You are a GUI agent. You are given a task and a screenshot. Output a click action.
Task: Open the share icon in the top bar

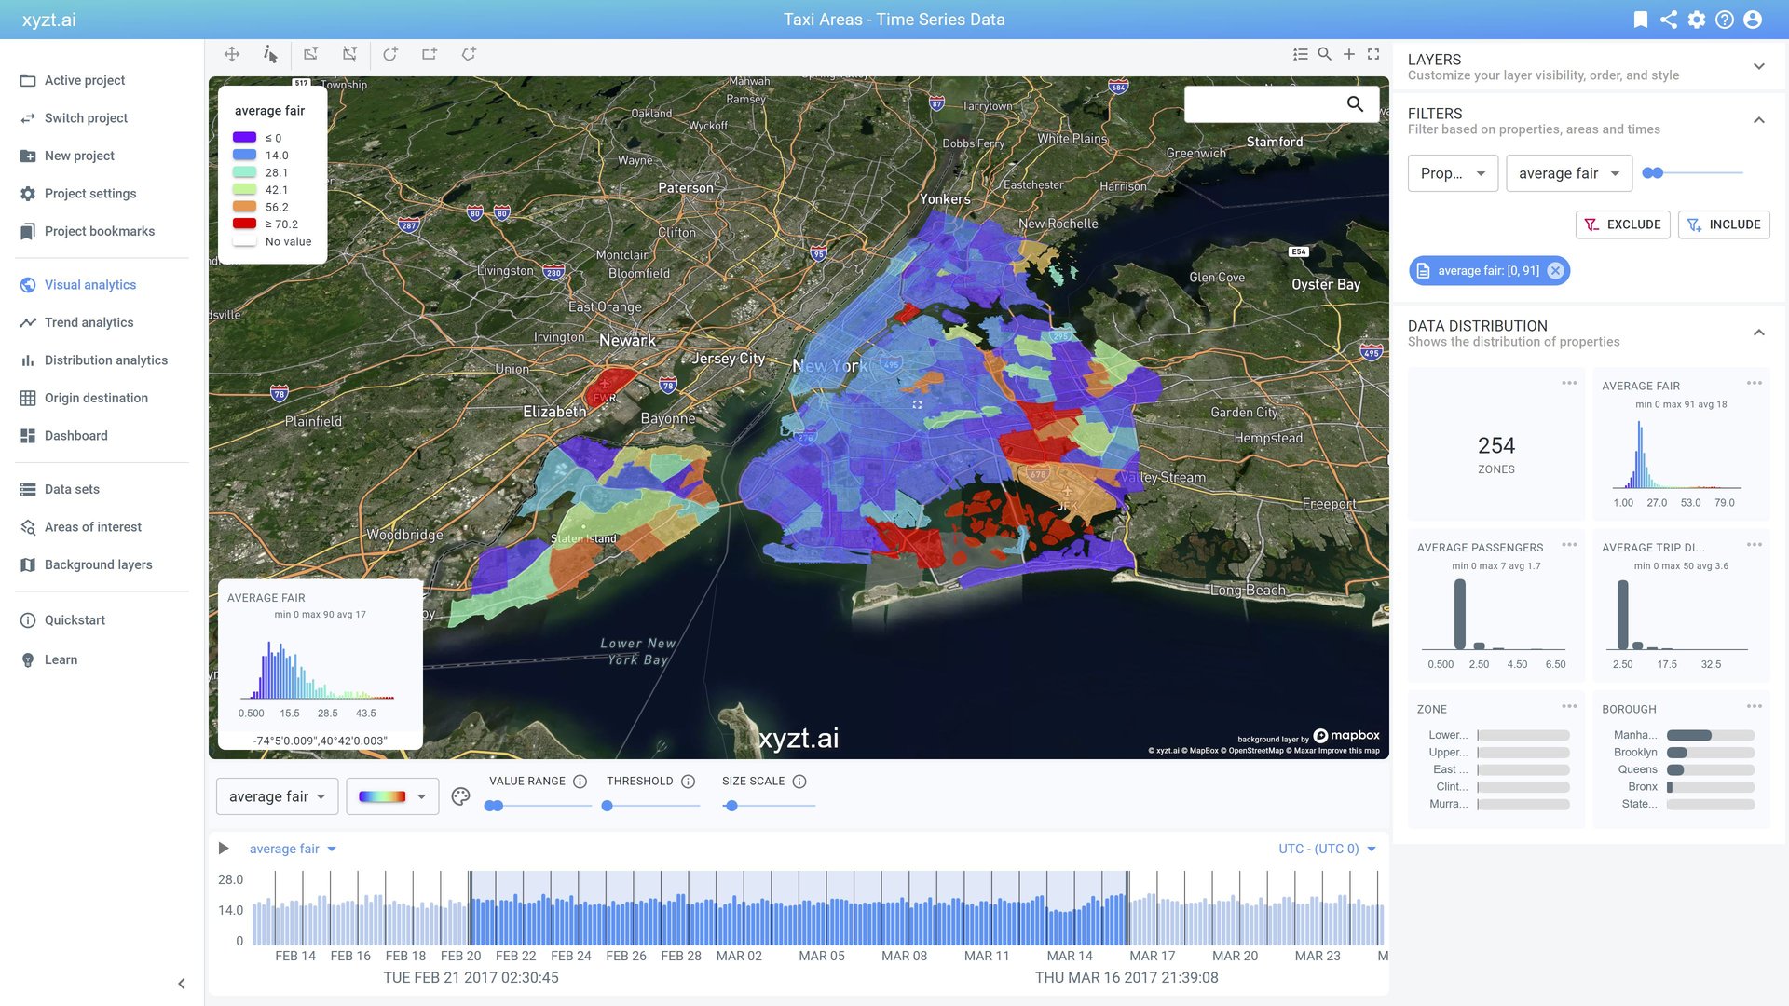coord(1668,19)
